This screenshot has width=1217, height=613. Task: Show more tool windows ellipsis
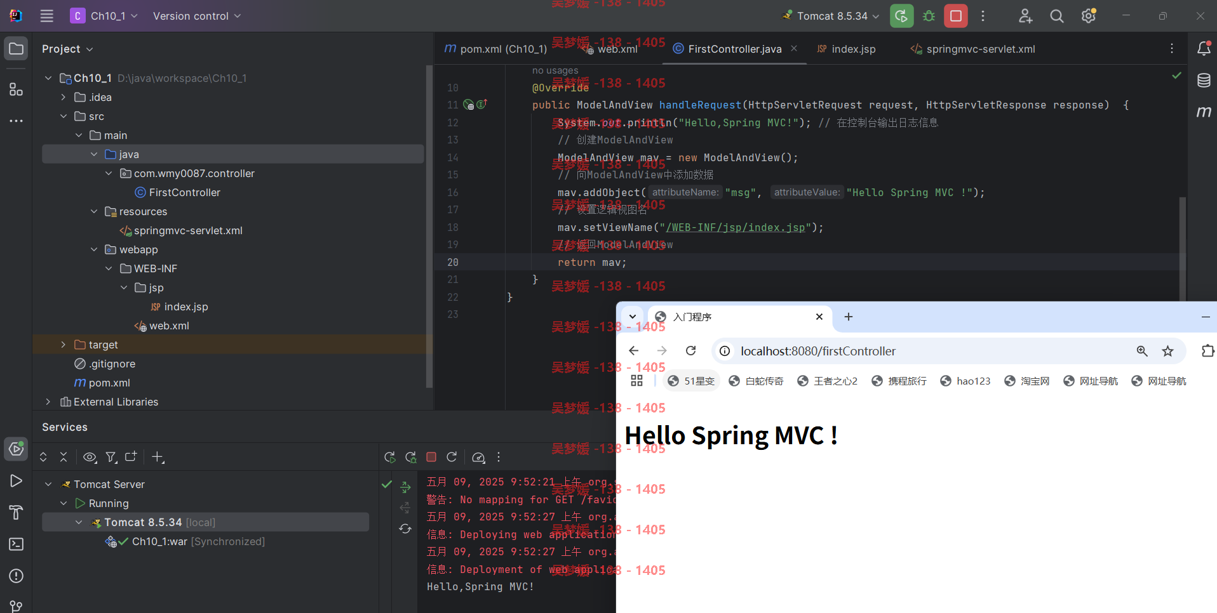click(x=17, y=121)
